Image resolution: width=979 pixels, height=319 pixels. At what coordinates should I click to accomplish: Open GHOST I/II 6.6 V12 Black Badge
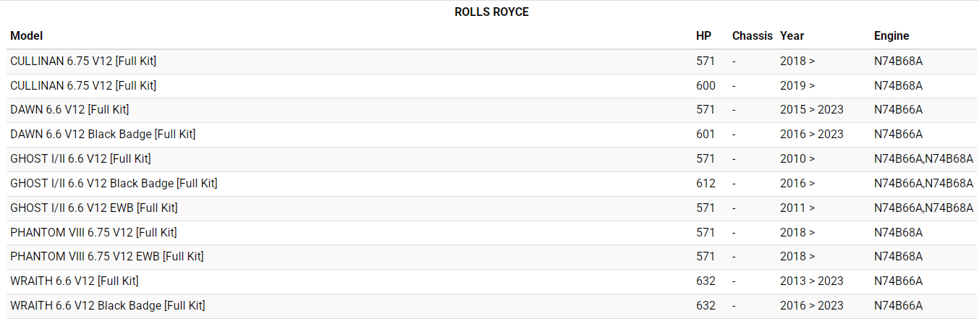tap(114, 184)
